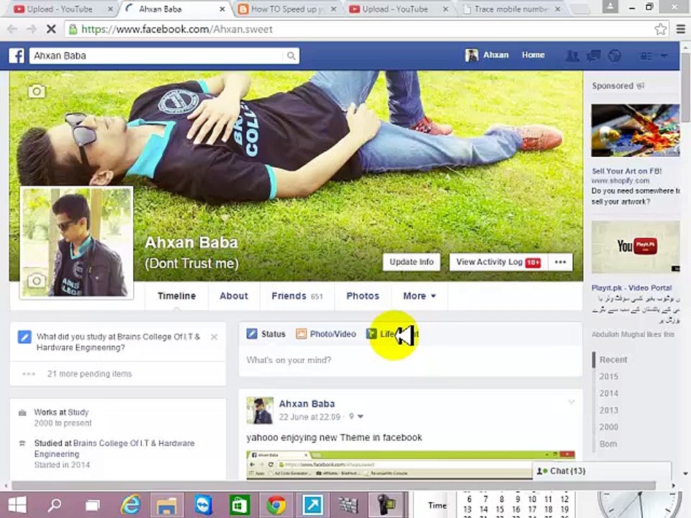
Task: Click camera icon on profile picture
Action: (x=37, y=280)
